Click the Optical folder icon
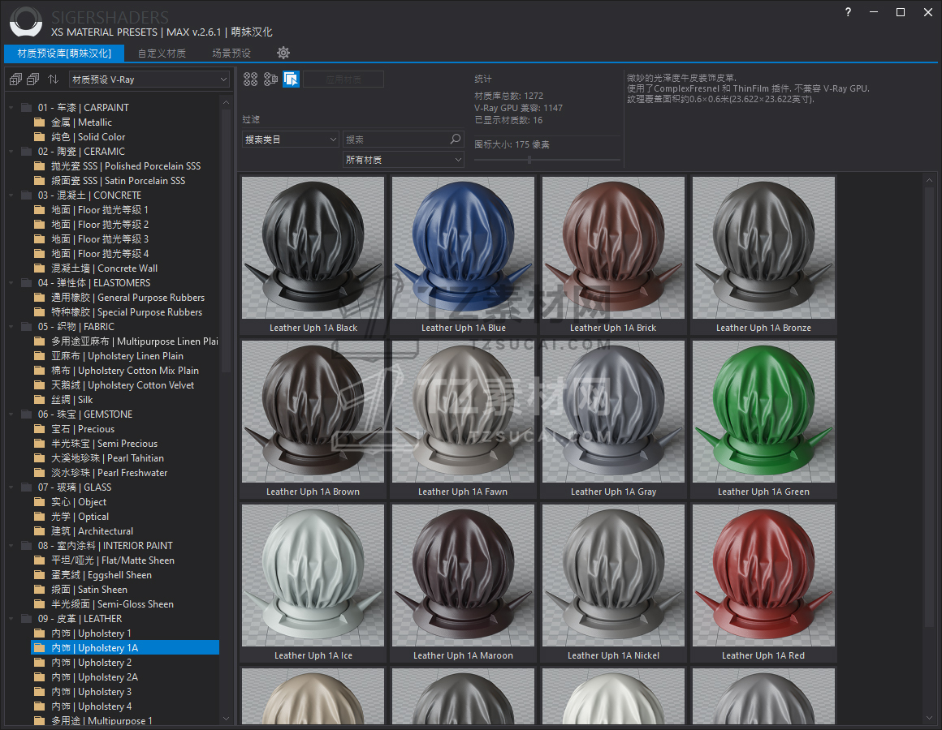942x730 pixels. point(40,517)
